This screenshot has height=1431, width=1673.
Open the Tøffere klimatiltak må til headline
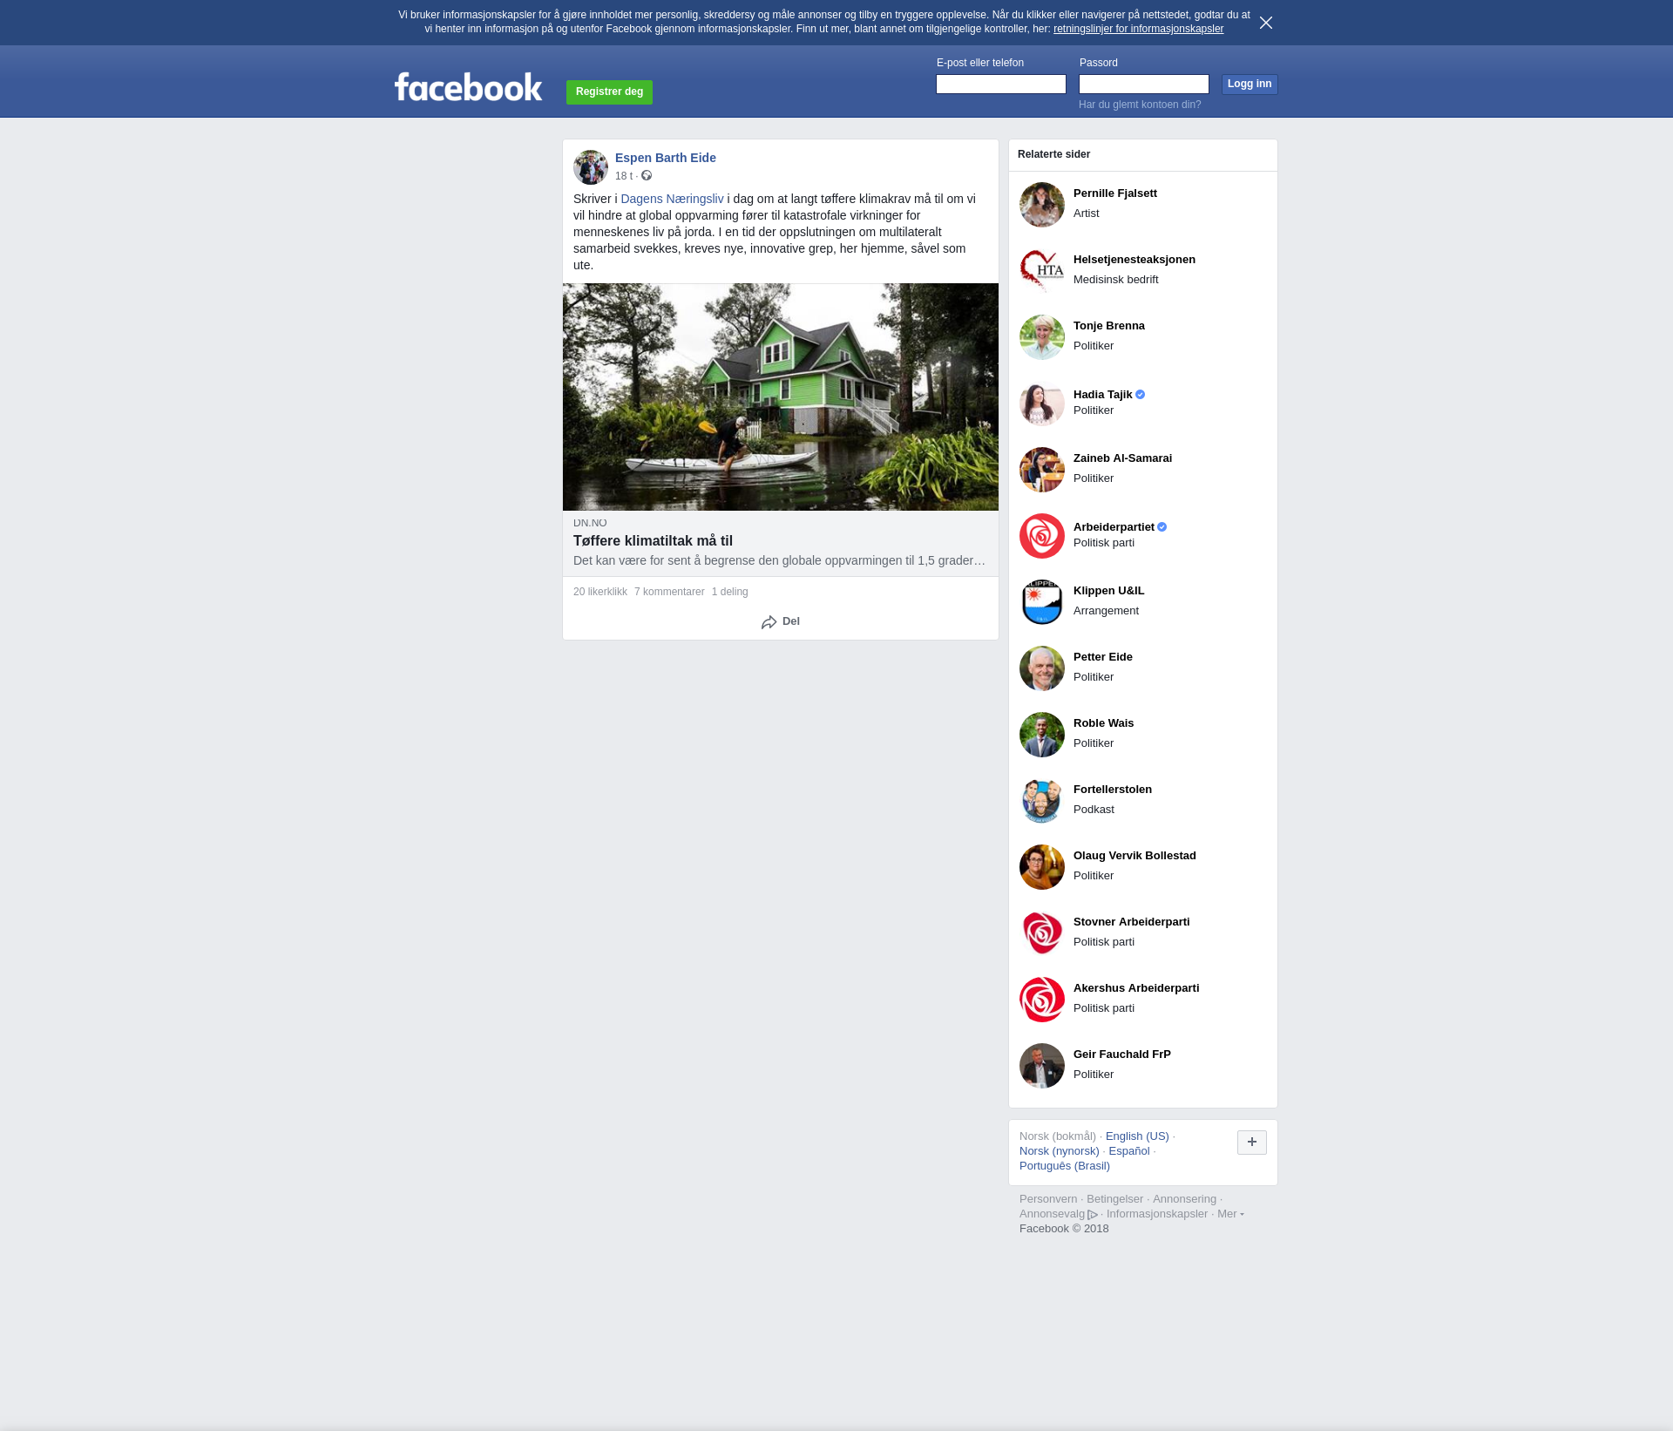[653, 541]
